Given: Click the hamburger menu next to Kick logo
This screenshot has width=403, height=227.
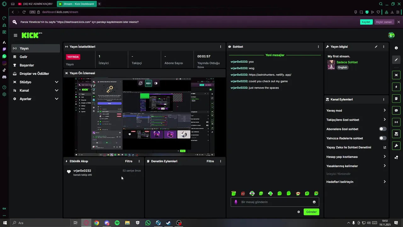Looking at the screenshot, I should click(15, 35).
